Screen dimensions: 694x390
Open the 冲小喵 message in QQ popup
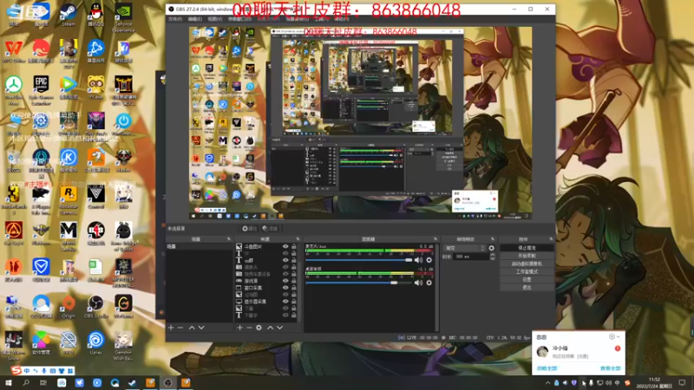click(578, 352)
